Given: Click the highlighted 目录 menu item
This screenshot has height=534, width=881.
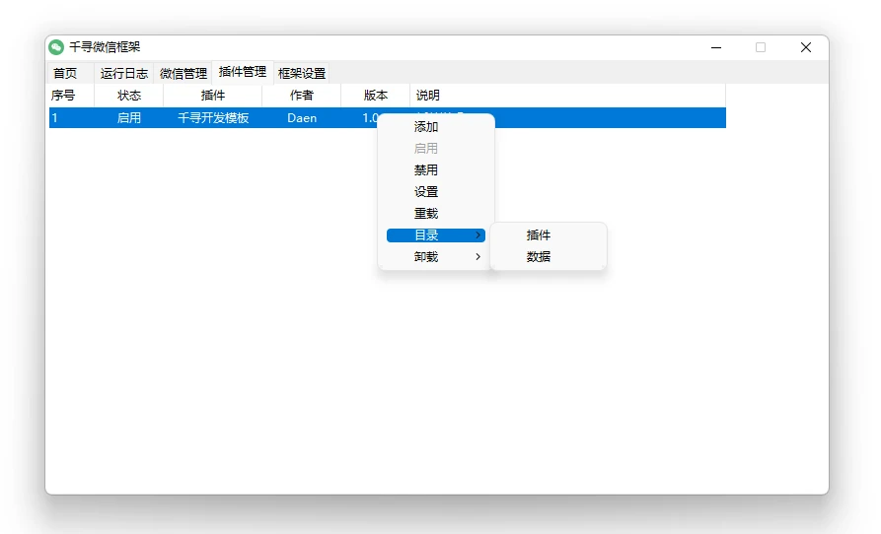Looking at the screenshot, I should [x=436, y=235].
